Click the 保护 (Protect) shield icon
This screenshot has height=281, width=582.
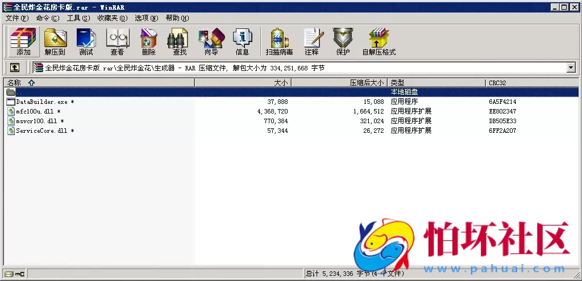pyautogui.click(x=343, y=41)
